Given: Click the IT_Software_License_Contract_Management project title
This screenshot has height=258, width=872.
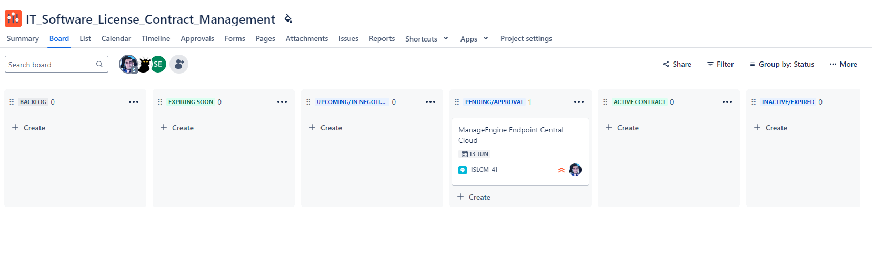Looking at the screenshot, I should coord(151,19).
